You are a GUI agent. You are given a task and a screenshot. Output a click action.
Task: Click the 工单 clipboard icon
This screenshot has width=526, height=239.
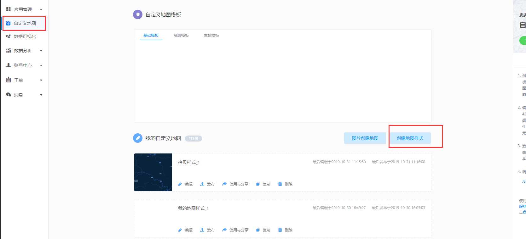click(x=9, y=80)
